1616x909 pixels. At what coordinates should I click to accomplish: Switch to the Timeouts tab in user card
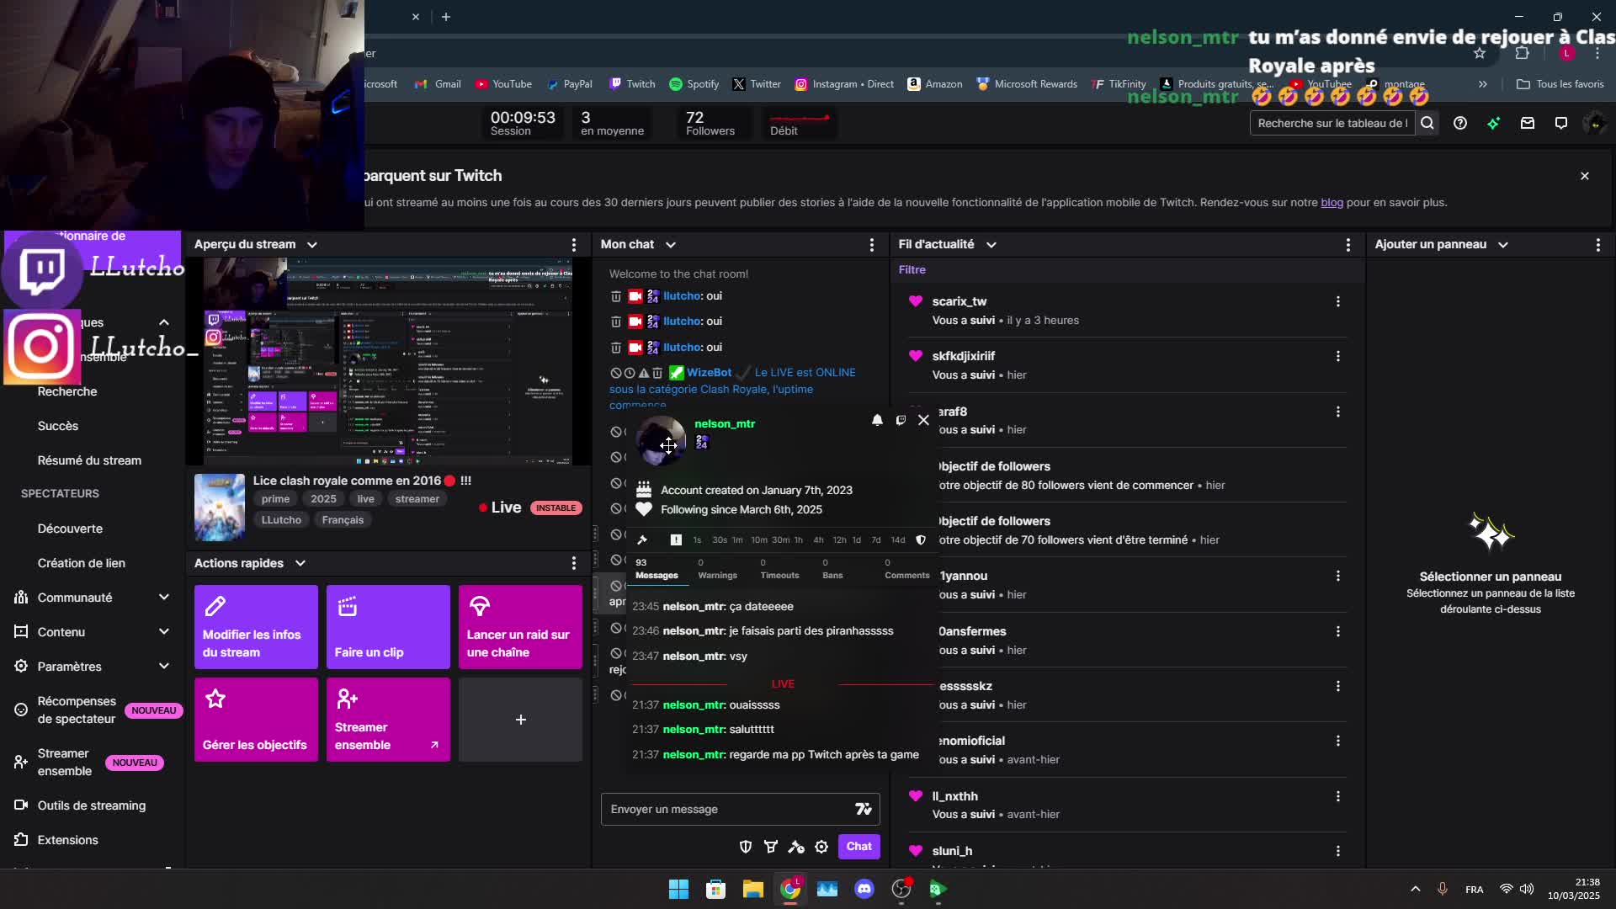(x=779, y=569)
